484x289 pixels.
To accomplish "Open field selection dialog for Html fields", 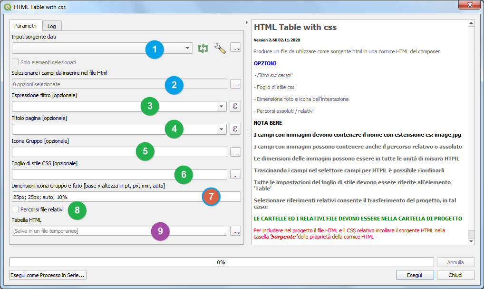I will click(x=235, y=84).
